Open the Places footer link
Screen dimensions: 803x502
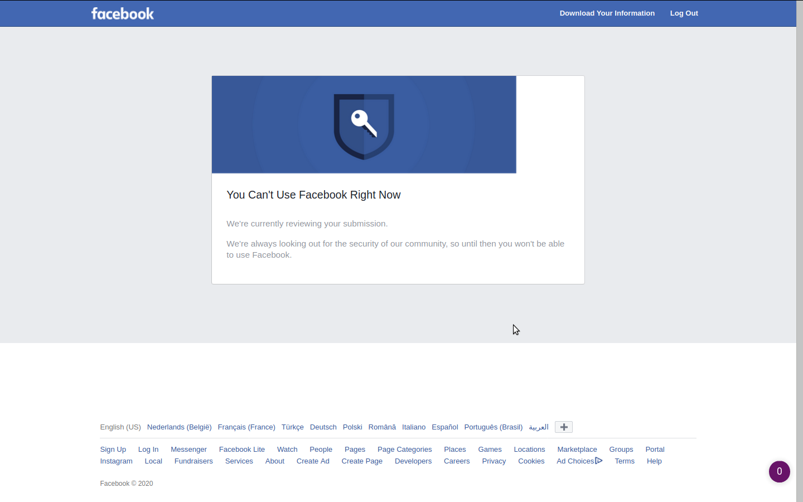coord(455,450)
